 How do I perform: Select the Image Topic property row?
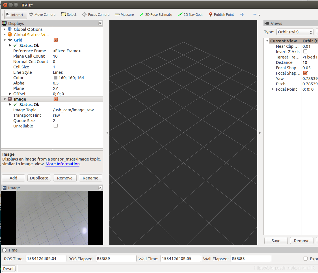coord(52,110)
